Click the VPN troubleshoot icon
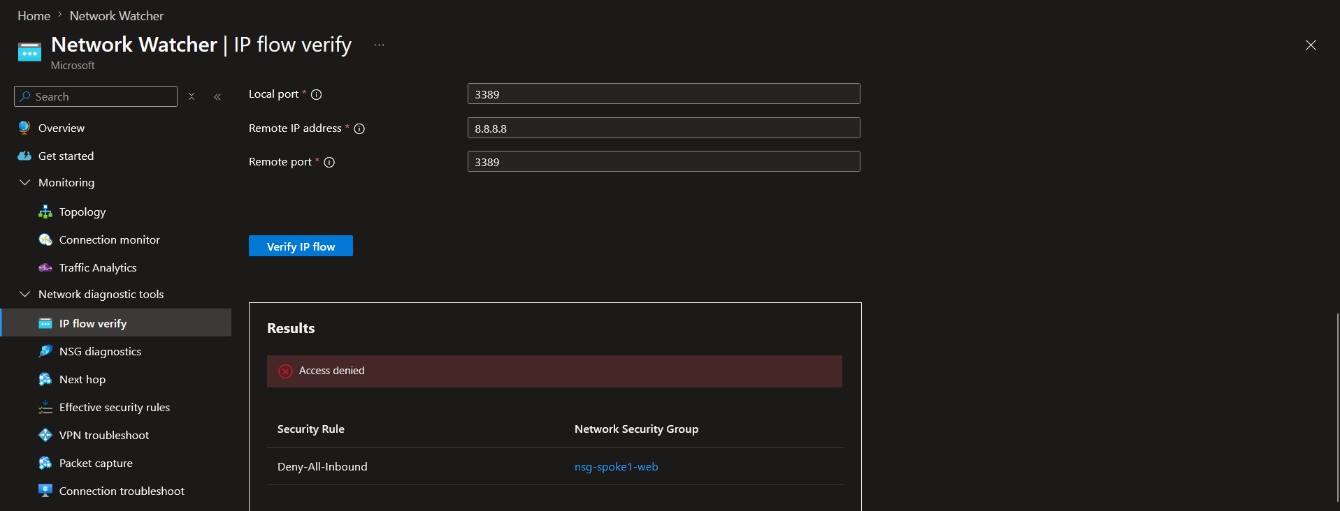Screen dimensions: 1340x511 click(x=45, y=435)
